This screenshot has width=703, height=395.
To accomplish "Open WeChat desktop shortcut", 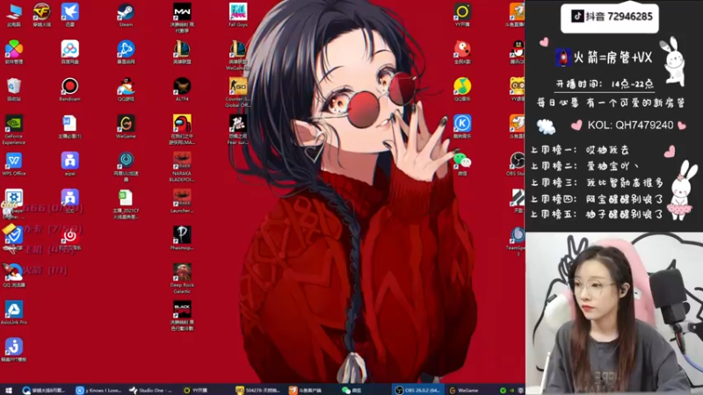I will [462, 163].
